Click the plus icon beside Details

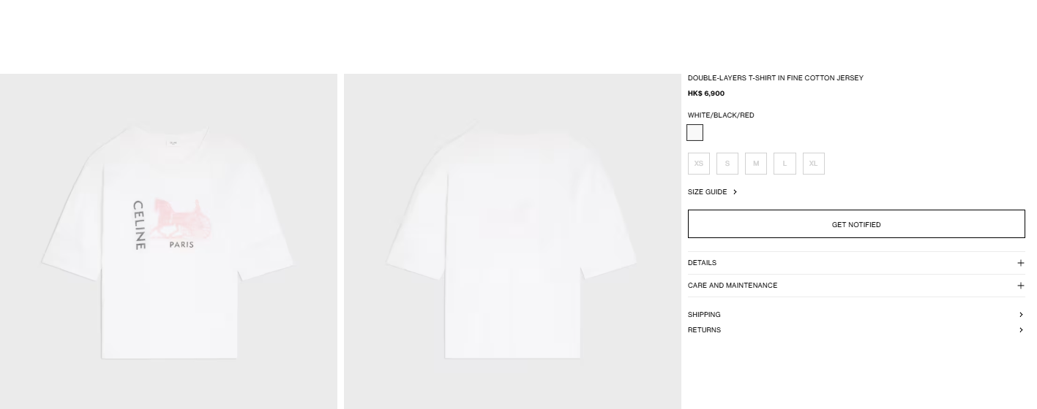[x=1020, y=263]
